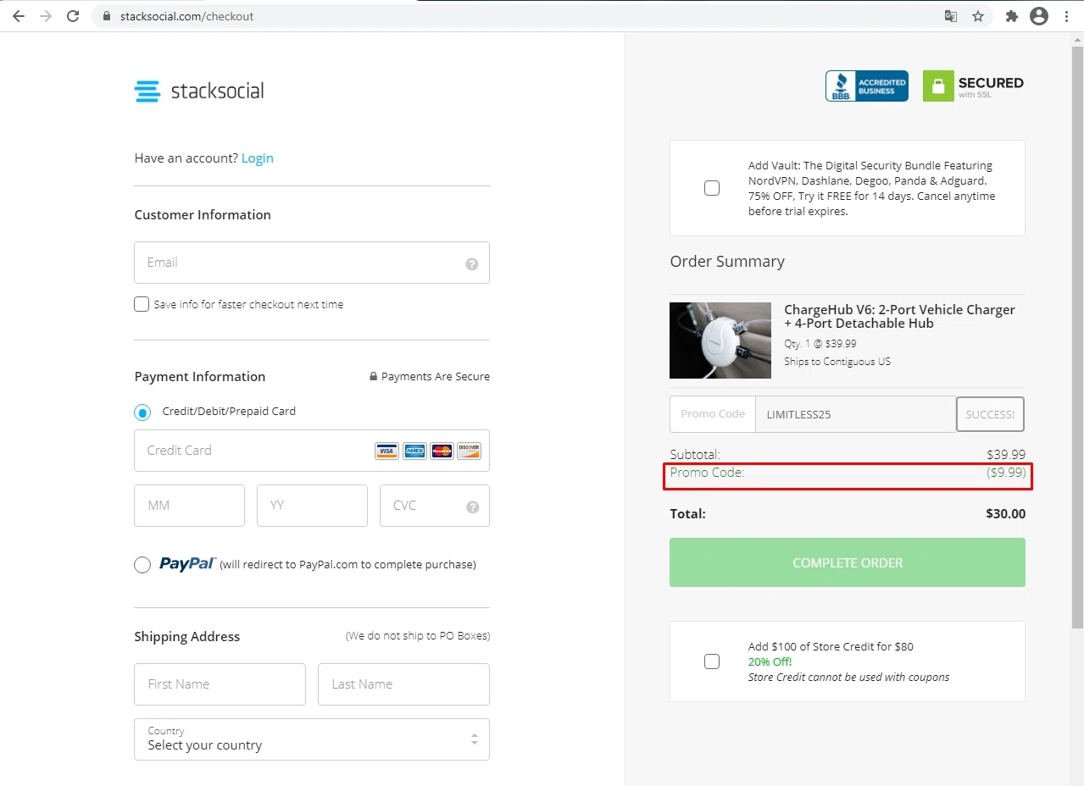The width and height of the screenshot is (1084, 786).
Task: Click the Last Name field
Action: tap(403, 684)
